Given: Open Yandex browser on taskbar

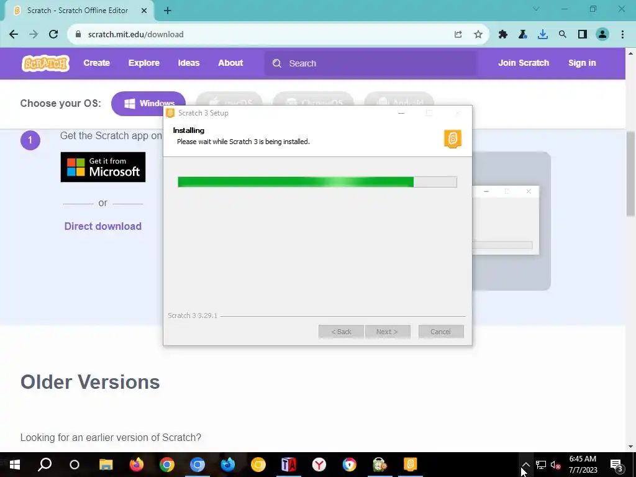Looking at the screenshot, I should point(319,465).
